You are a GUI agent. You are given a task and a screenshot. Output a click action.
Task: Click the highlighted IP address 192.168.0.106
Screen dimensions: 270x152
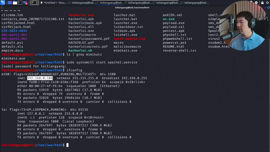(x=40, y=78)
